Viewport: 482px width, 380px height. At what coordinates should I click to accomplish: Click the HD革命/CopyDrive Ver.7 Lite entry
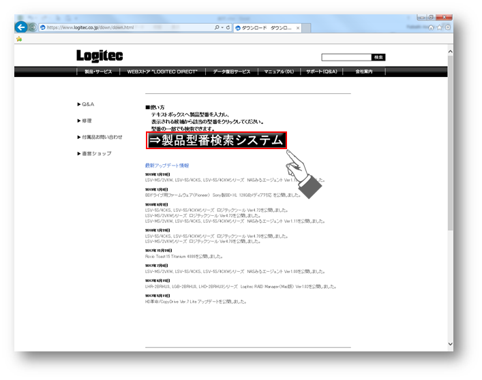pos(196,302)
